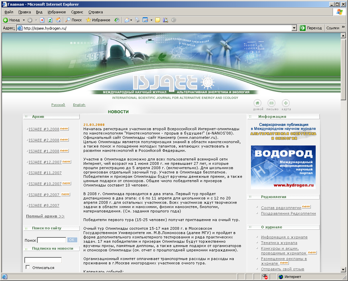348x281 pixels.
Task: Open the mail icon dropdown arrow
Action: [130, 20]
